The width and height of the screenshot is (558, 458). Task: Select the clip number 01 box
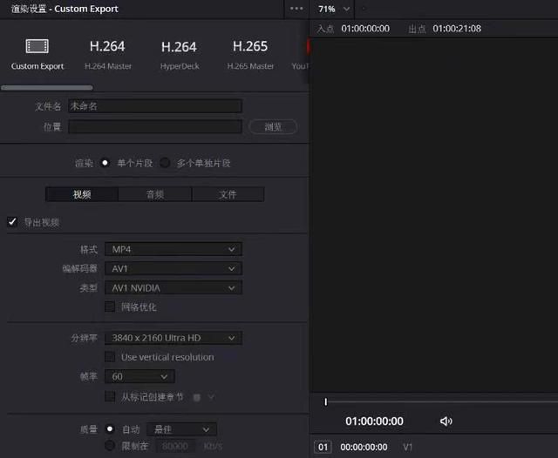[x=323, y=447]
